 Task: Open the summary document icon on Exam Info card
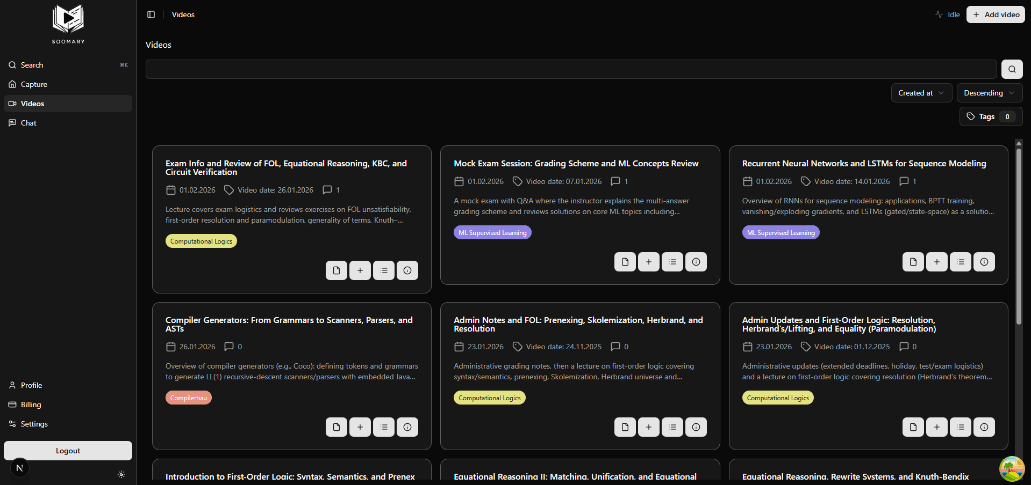click(336, 270)
